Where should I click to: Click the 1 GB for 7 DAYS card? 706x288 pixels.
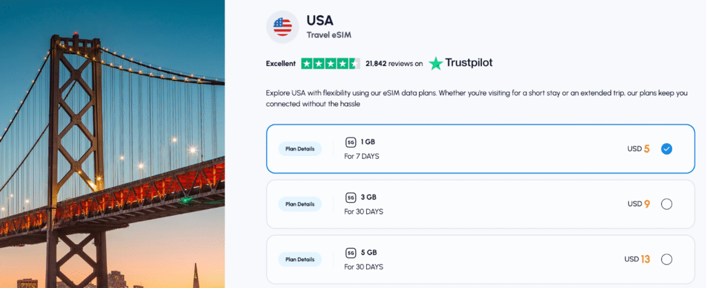coord(483,148)
